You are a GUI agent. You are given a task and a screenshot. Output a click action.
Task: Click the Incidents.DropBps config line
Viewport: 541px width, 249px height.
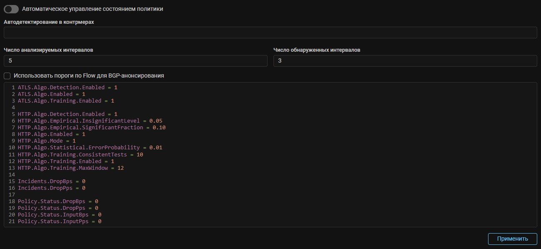click(51, 181)
